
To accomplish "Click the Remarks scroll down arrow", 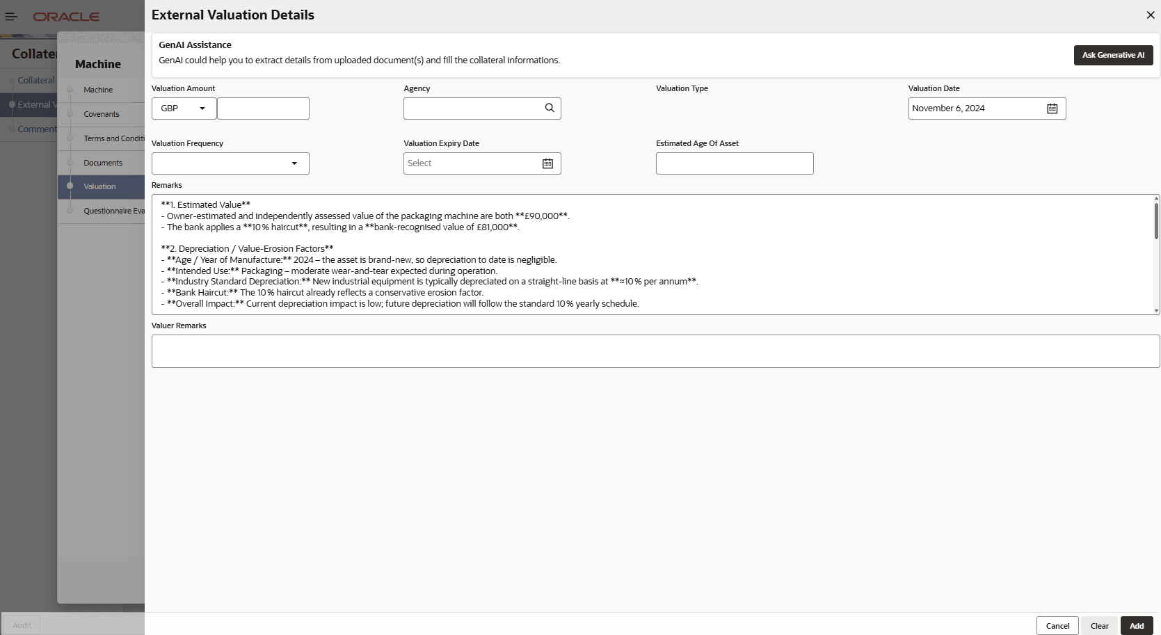I will [x=1156, y=311].
